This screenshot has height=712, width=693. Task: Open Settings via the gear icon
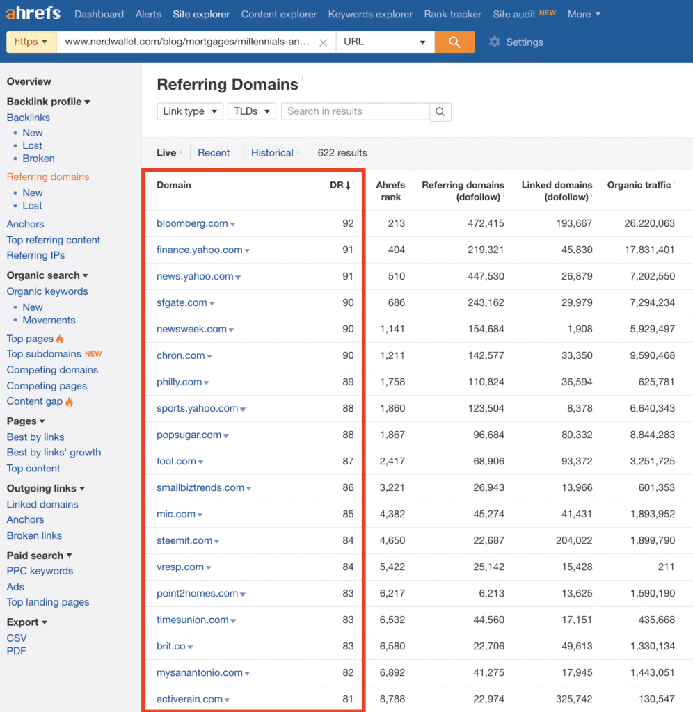[x=495, y=42]
